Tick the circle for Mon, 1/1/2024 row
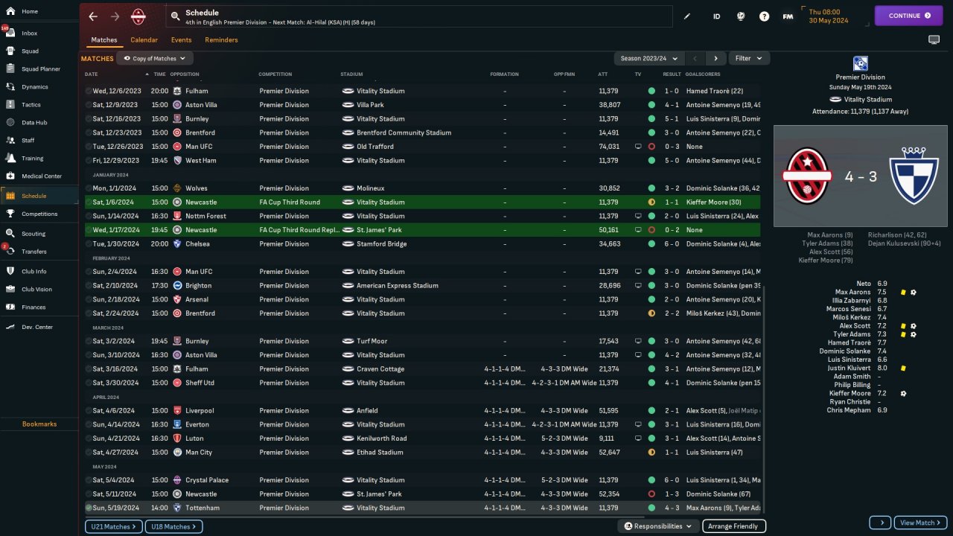Image resolution: width=953 pixels, height=536 pixels. pyautogui.click(x=89, y=188)
